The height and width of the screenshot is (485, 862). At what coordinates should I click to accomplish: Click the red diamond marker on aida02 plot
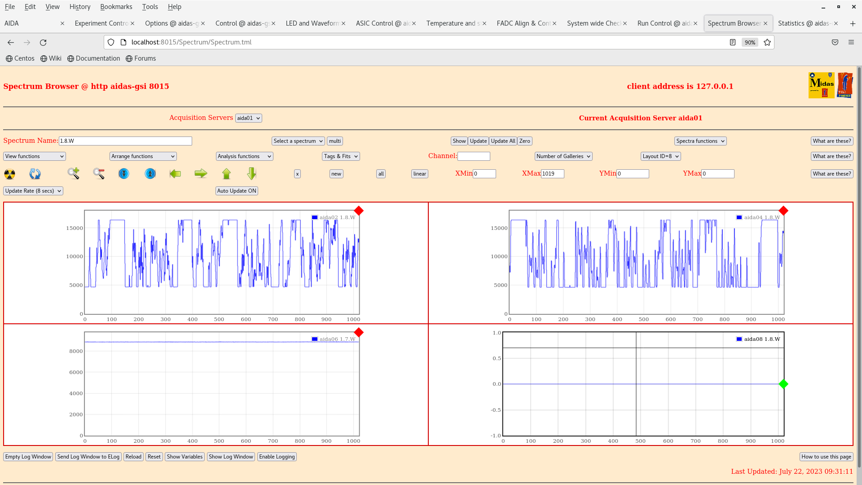(x=358, y=211)
